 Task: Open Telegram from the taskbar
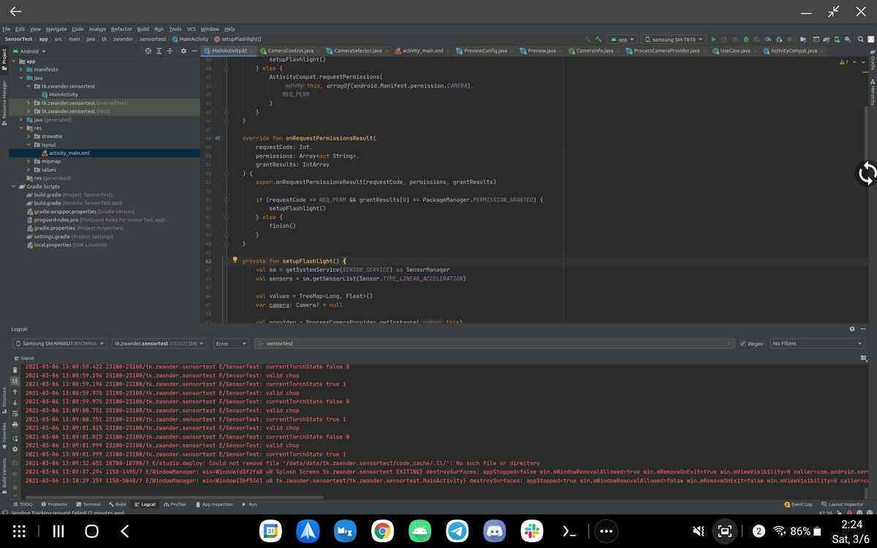coord(458,531)
